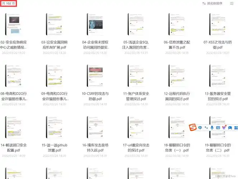Open the 按名称排序 sort option
This screenshot has height=179, width=238.
[x=212, y=3]
